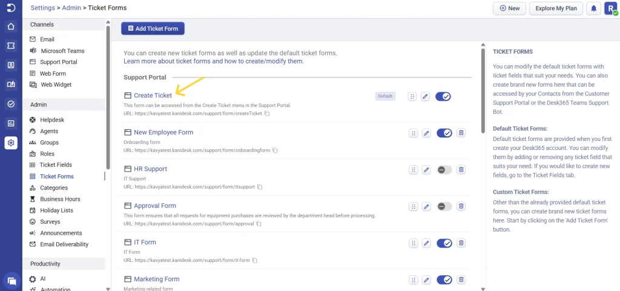Click the forms list vertical scrollbar
620x291 pixels.
click(483, 91)
